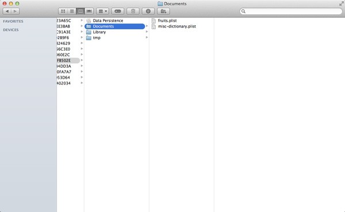
Task: Click the tmp folder icon
Action: (x=89, y=38)
